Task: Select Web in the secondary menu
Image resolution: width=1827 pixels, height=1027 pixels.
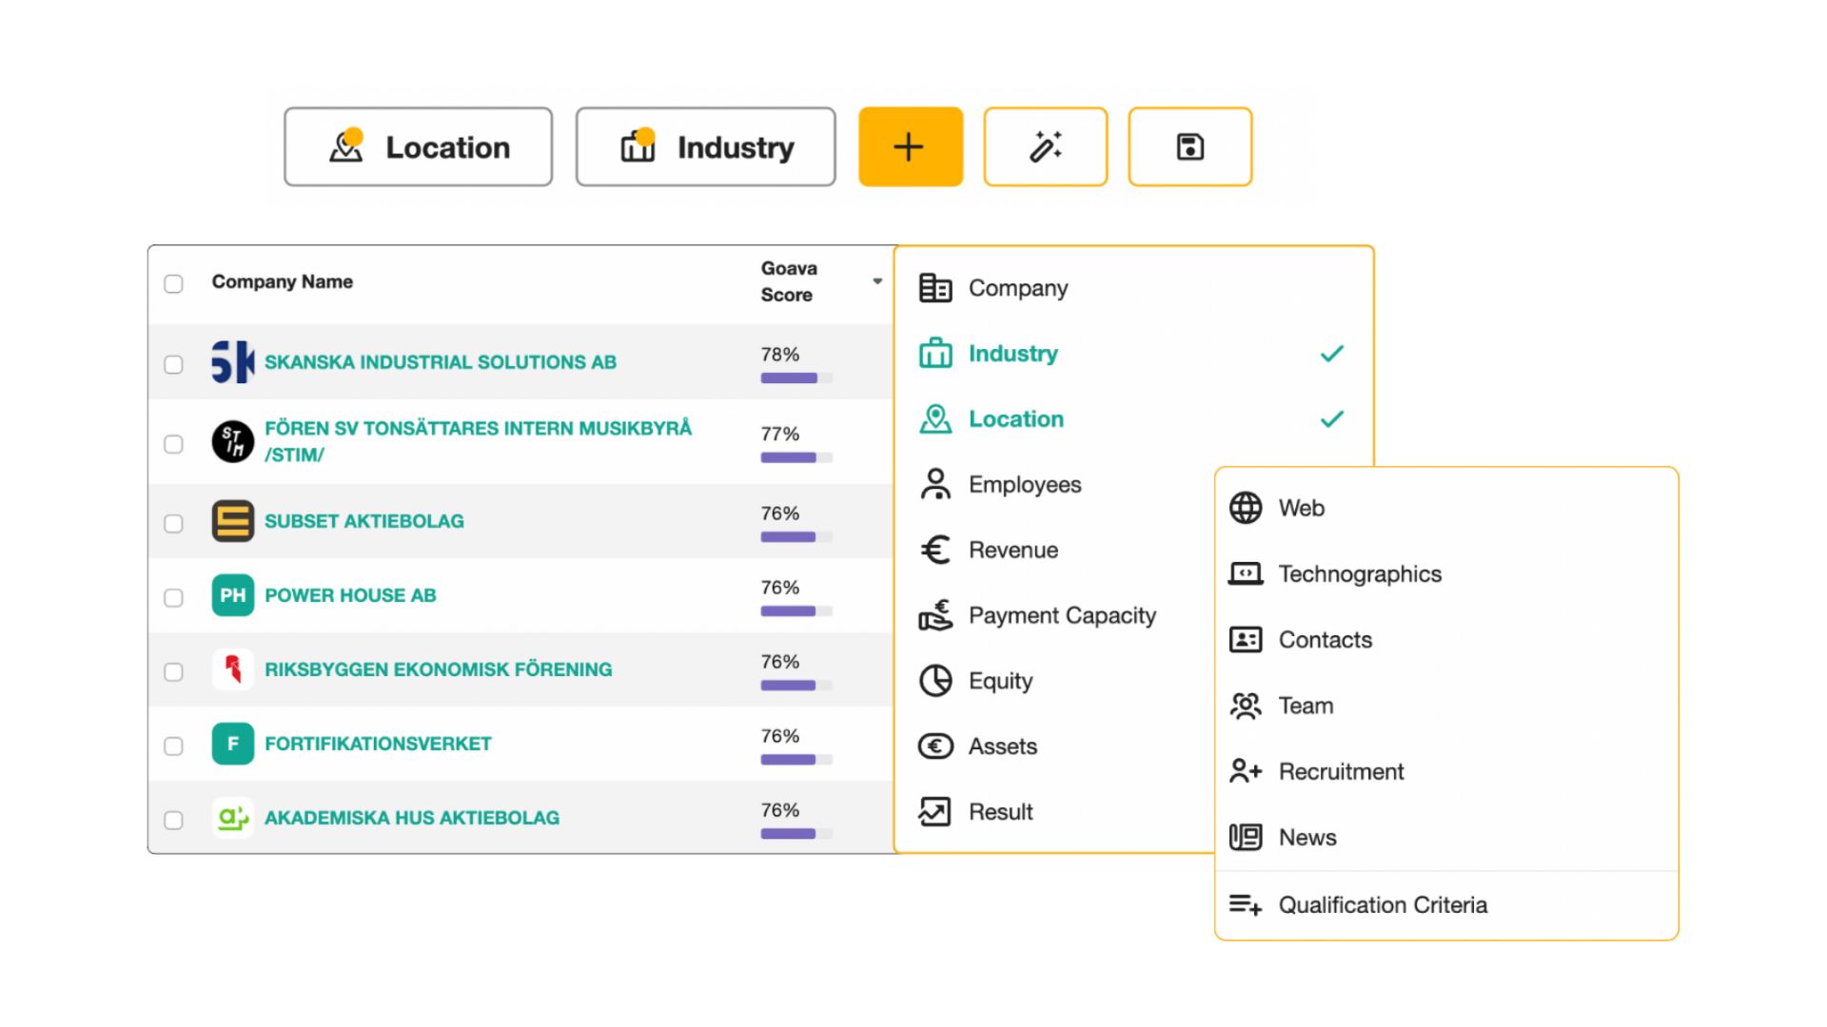Action: [1446, 508]
